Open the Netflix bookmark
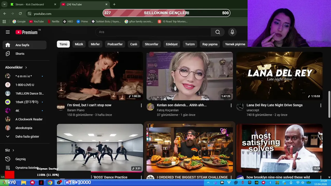The height and width of the screenshot is (186, 331). click(x=53, y=21)
